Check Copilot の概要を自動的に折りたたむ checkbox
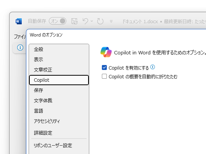 point(104,76)
